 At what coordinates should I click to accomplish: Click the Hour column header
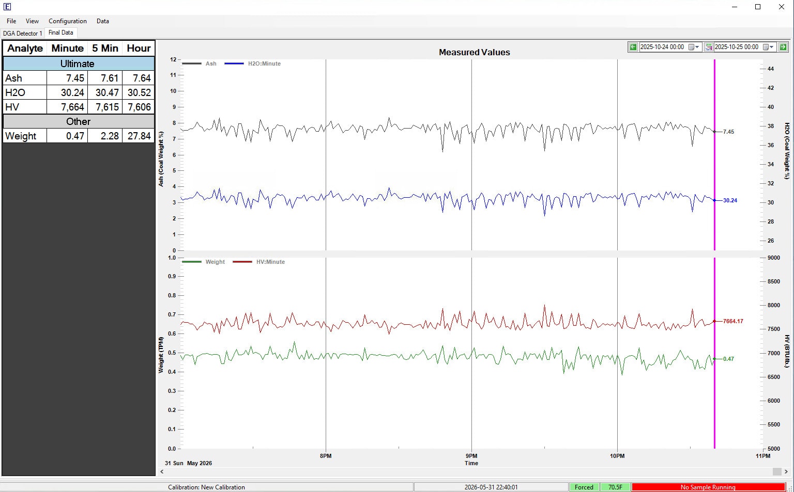(139, 48)
